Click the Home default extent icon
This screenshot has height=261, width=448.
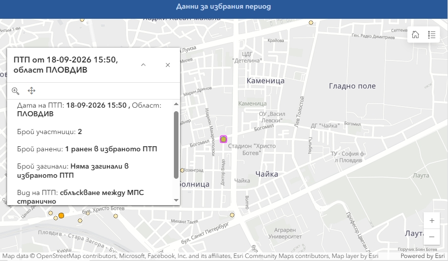tap(415, 35)
